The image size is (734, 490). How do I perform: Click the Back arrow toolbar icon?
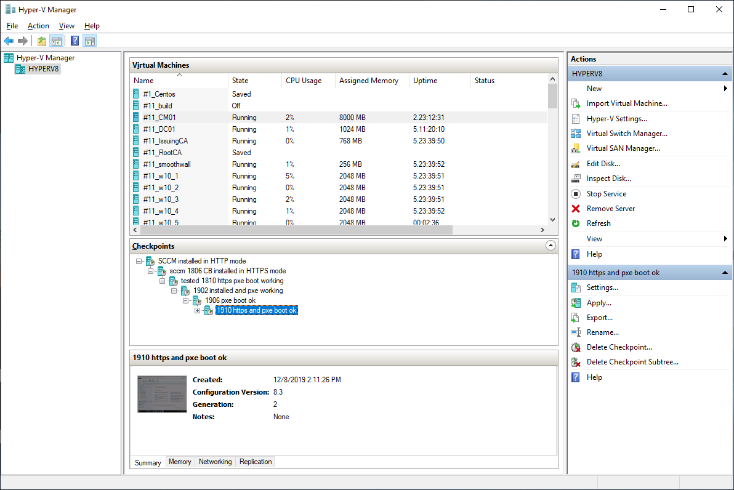coord(9,41)
